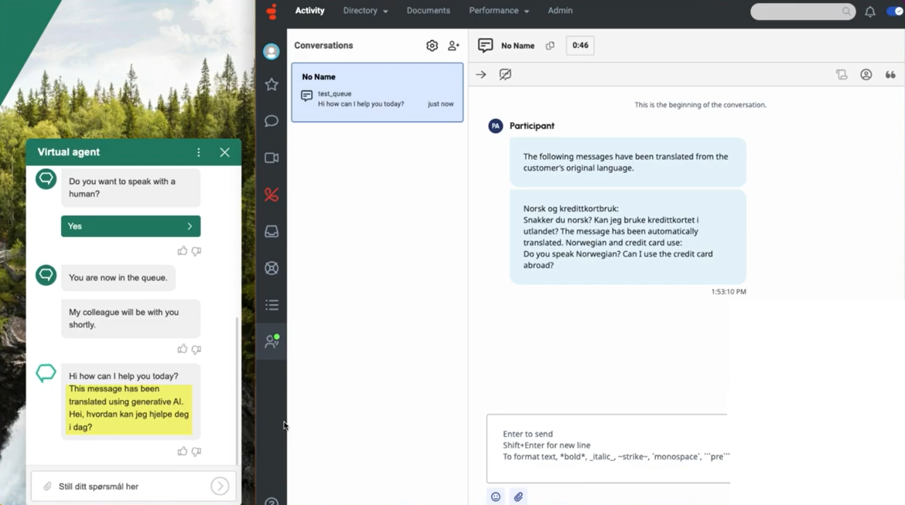Click the Virtual agent chat scrollbar
Viewport: 905px width, 505px height.
(x=237, y=391)
